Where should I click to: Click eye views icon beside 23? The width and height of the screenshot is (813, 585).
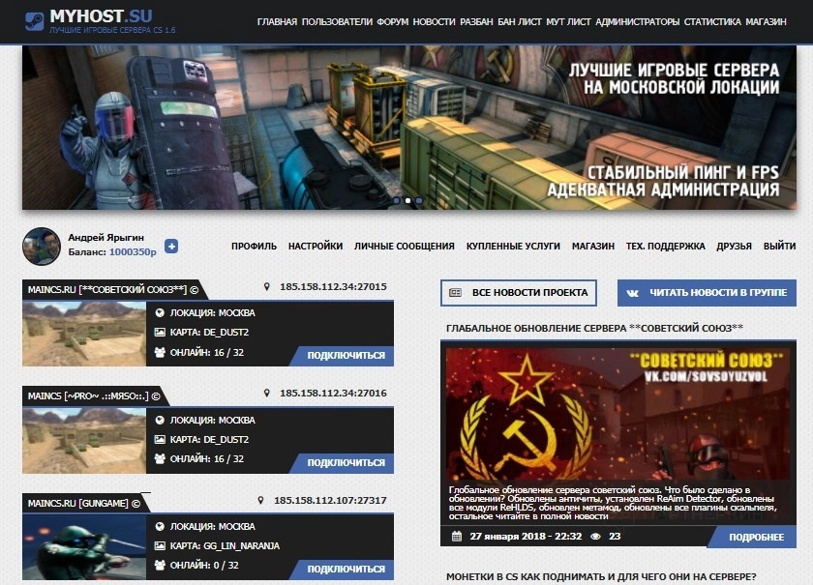[x=596, y=537]
